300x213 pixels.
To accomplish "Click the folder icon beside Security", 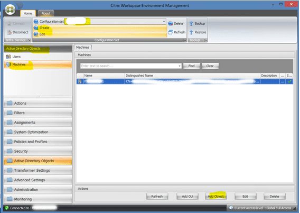I will click(10, 151).
